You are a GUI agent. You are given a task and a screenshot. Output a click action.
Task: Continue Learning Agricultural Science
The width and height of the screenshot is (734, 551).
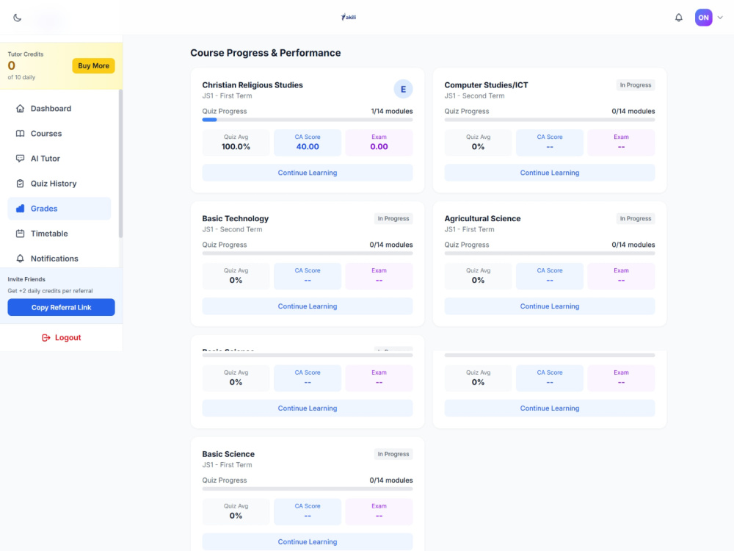click(x=550, y=306)
